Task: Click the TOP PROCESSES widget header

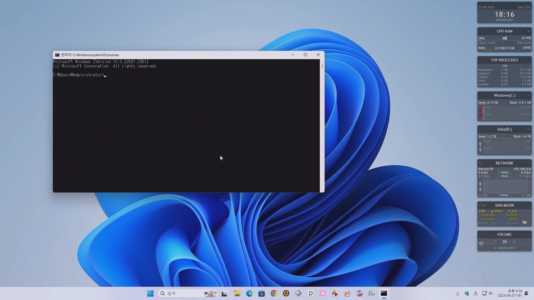Action: tap(504, 60)
